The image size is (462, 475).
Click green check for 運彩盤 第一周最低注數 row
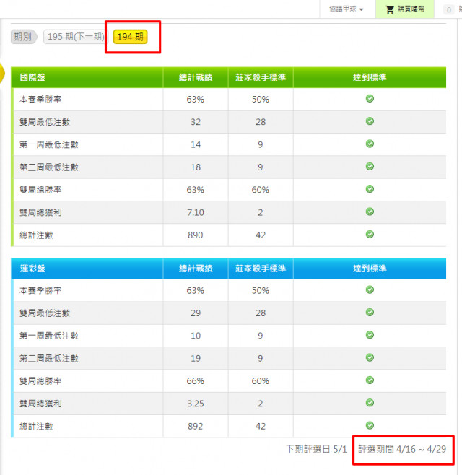tap(370, 335)
